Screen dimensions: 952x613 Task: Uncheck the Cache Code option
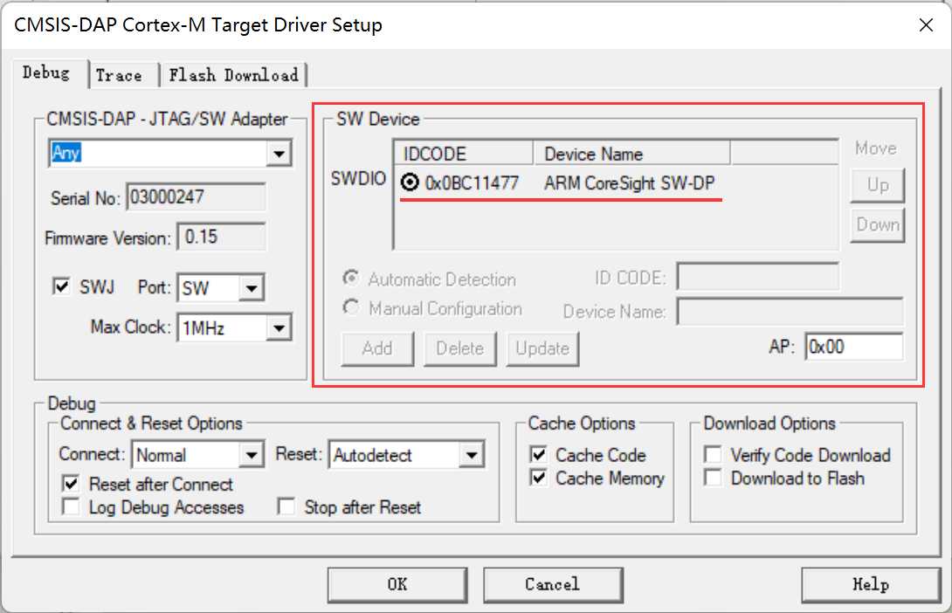point(538,455)
